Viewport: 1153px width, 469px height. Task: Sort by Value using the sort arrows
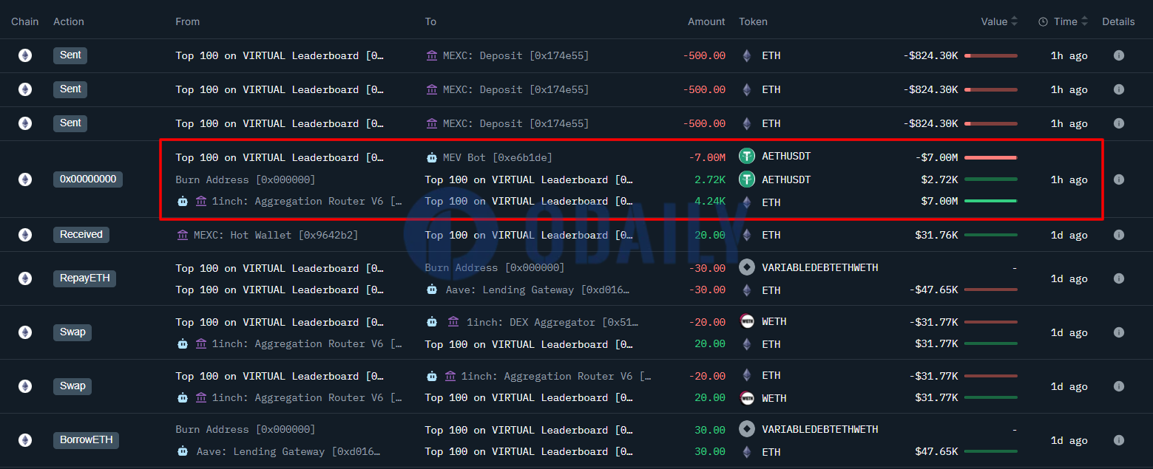[x=1014, y=21]
